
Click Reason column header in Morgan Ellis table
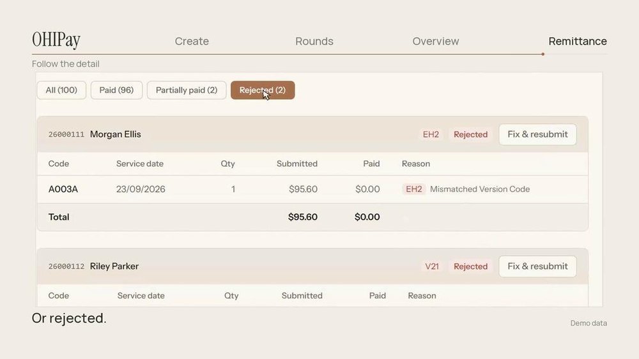416,164
